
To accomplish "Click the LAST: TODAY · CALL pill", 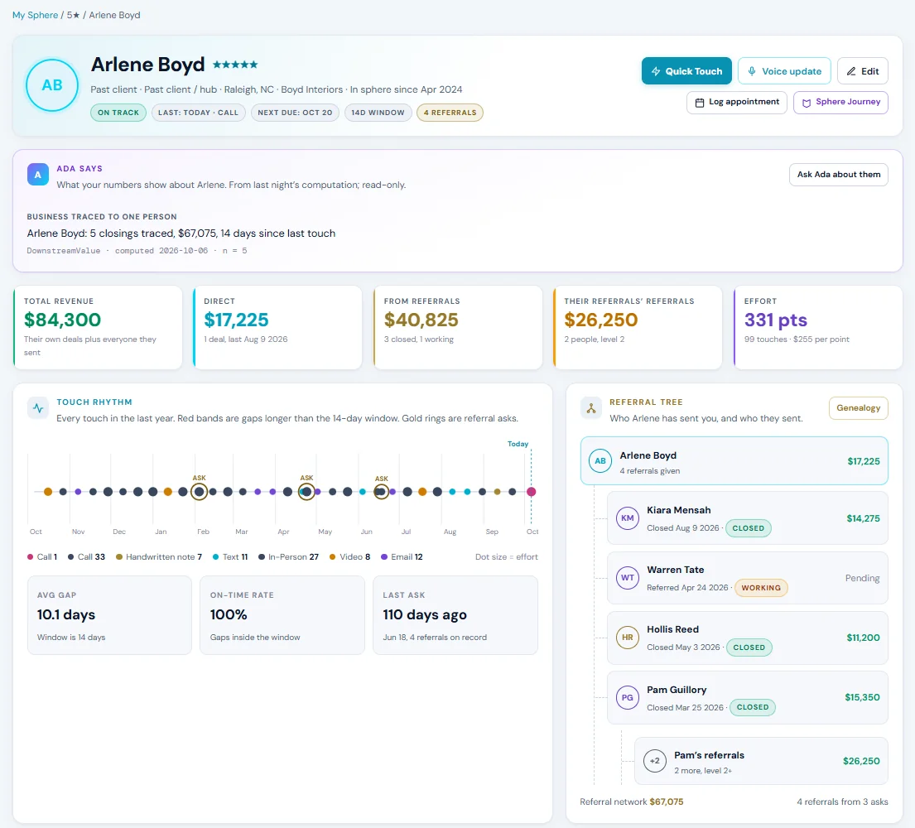I will click(199, 113).
